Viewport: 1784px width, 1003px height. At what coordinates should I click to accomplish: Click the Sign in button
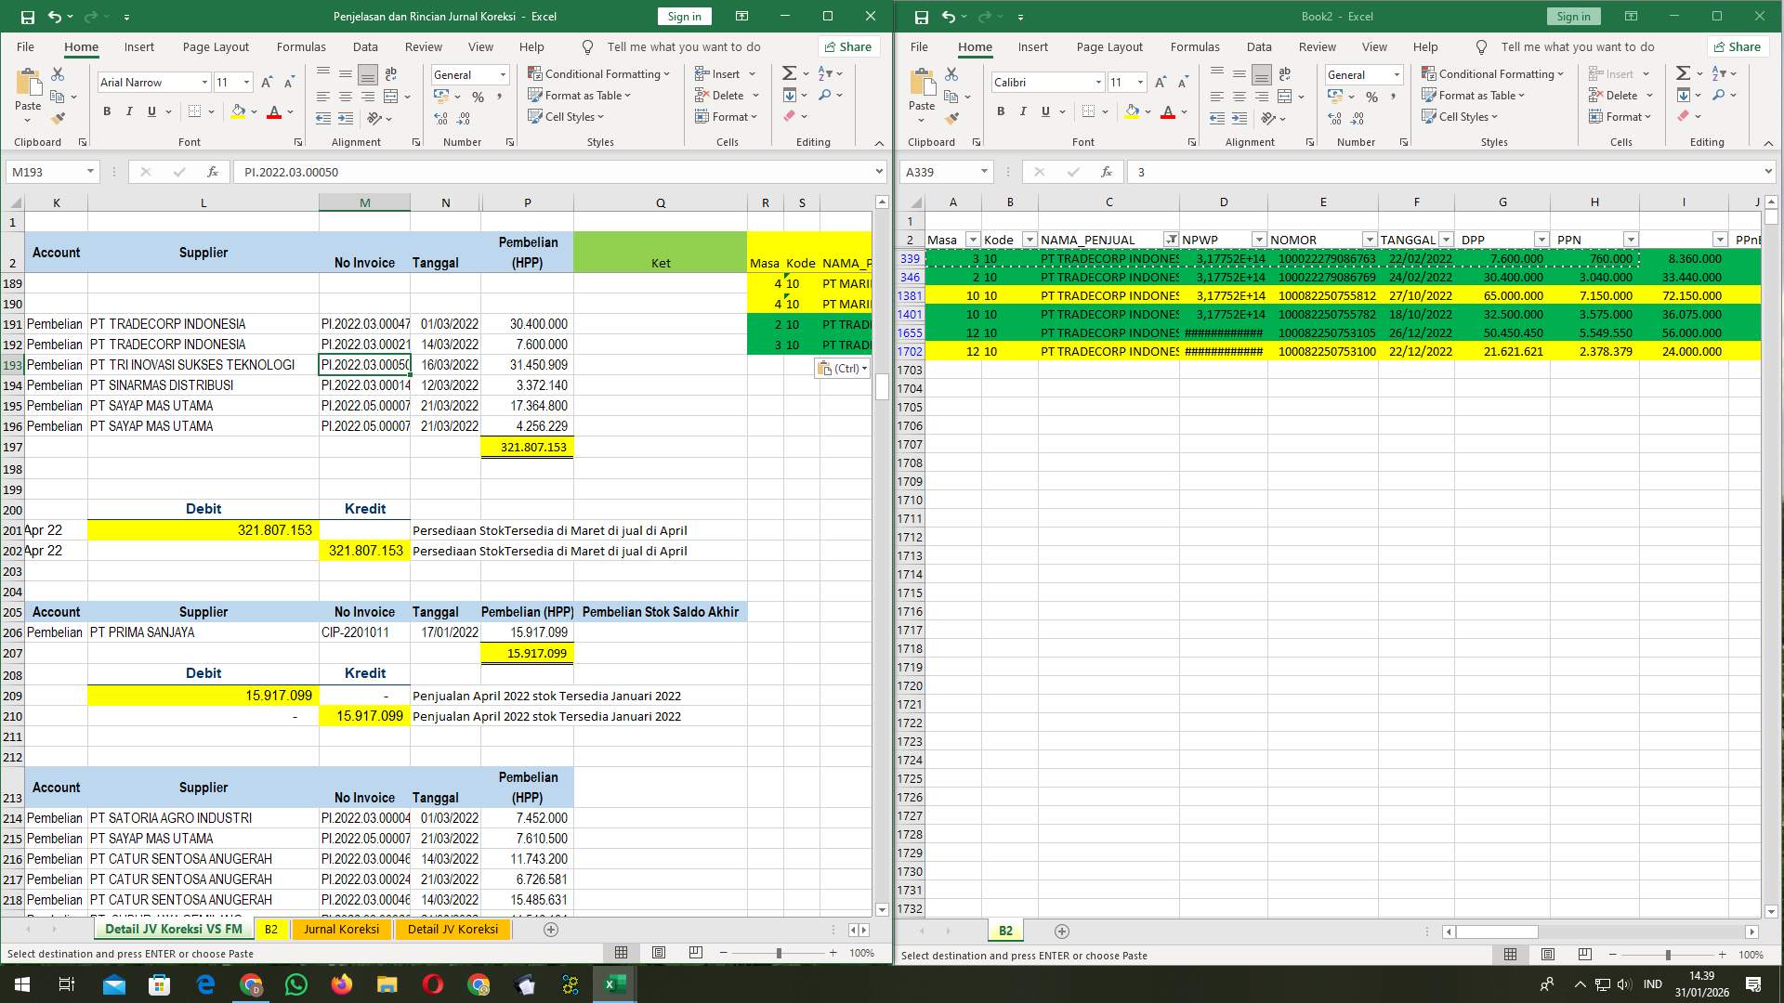[x=684, y=16]
